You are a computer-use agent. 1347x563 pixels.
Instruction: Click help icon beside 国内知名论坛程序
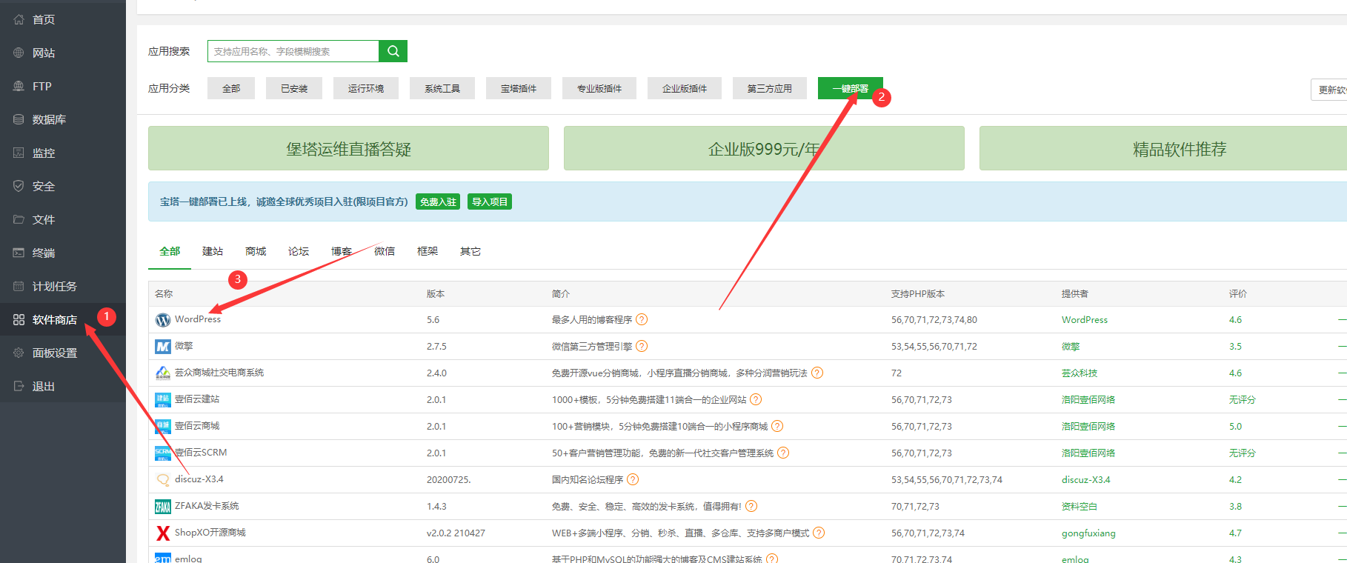coord(633,479)
